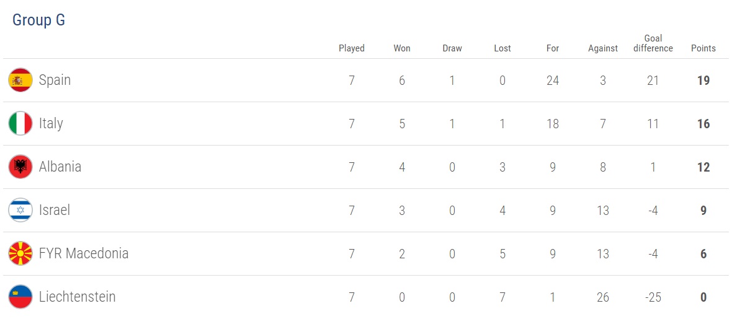Click the Played column header
Screen dimensions: 732x319
pos(352,48)
